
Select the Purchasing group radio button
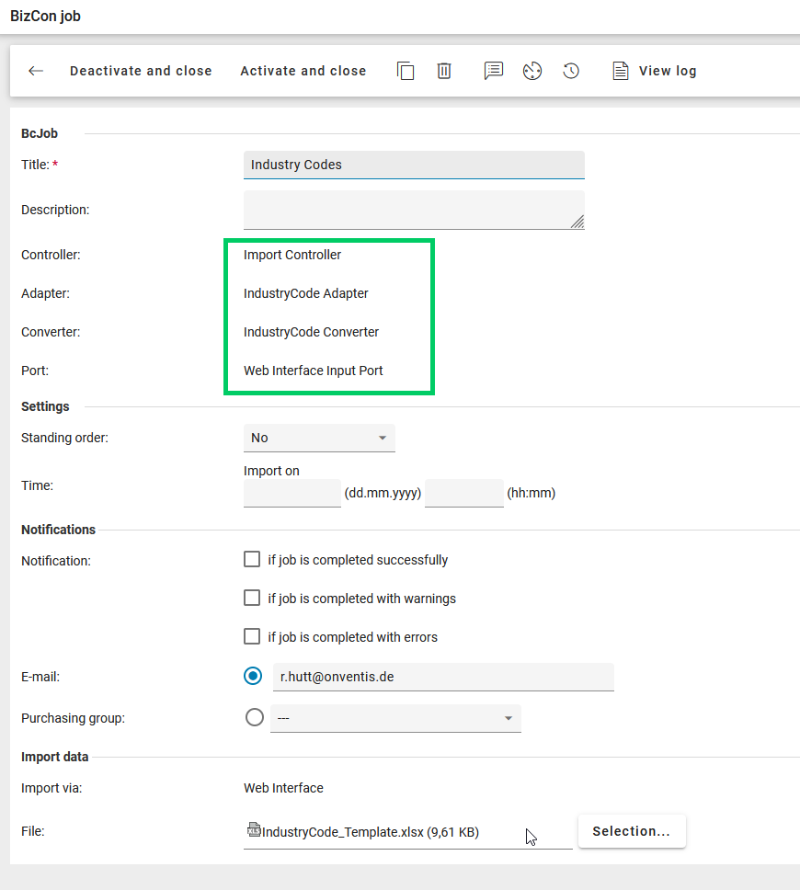(255, 717)
